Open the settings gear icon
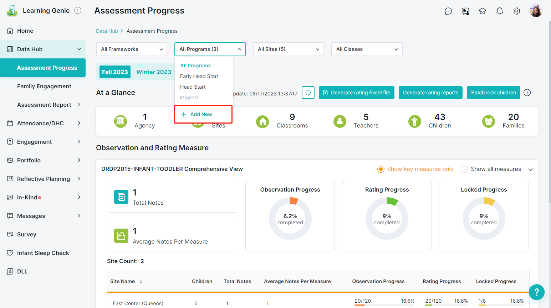Image resolution: width=551 pixels, height=308 pixels. (x=517, y=11)
